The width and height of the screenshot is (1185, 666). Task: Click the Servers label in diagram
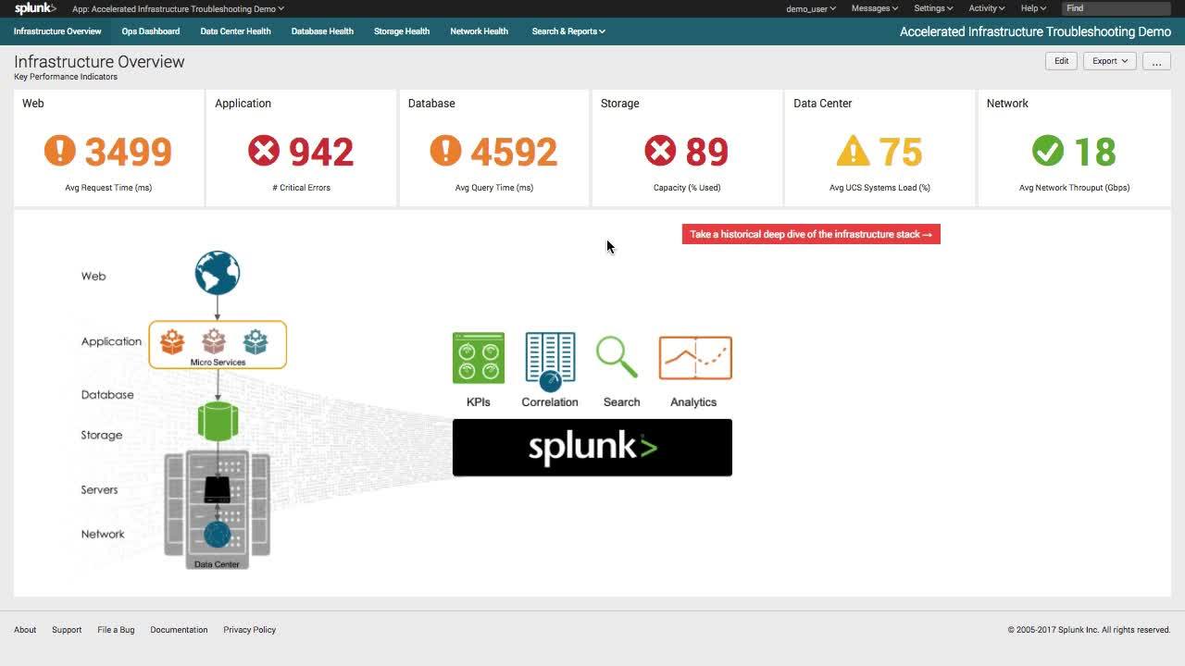coord(99,490)
